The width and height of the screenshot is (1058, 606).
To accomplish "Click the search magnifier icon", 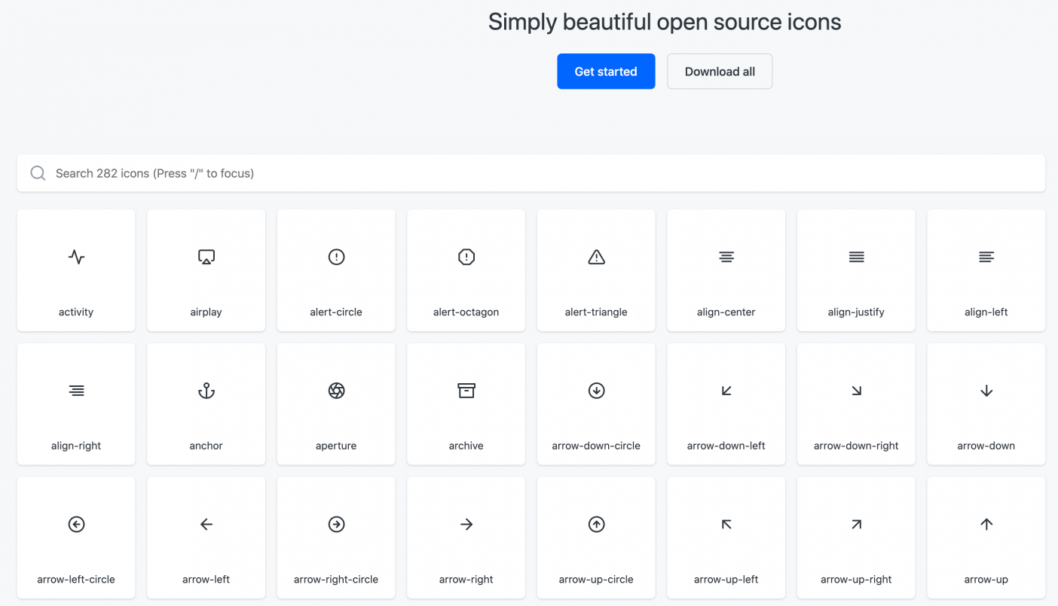I will [38, 172].
